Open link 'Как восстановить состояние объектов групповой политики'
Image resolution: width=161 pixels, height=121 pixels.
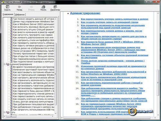click(115, 56)
